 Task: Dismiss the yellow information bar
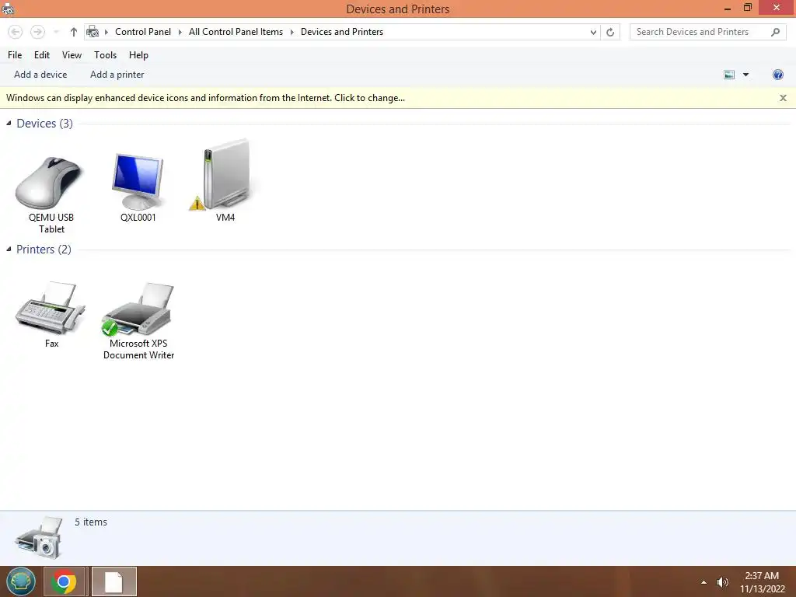[x=783, y=98]
